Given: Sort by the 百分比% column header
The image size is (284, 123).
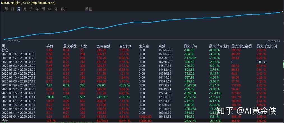Looking at the screenshot, I should pyautogui.click(x=126, y=46).
